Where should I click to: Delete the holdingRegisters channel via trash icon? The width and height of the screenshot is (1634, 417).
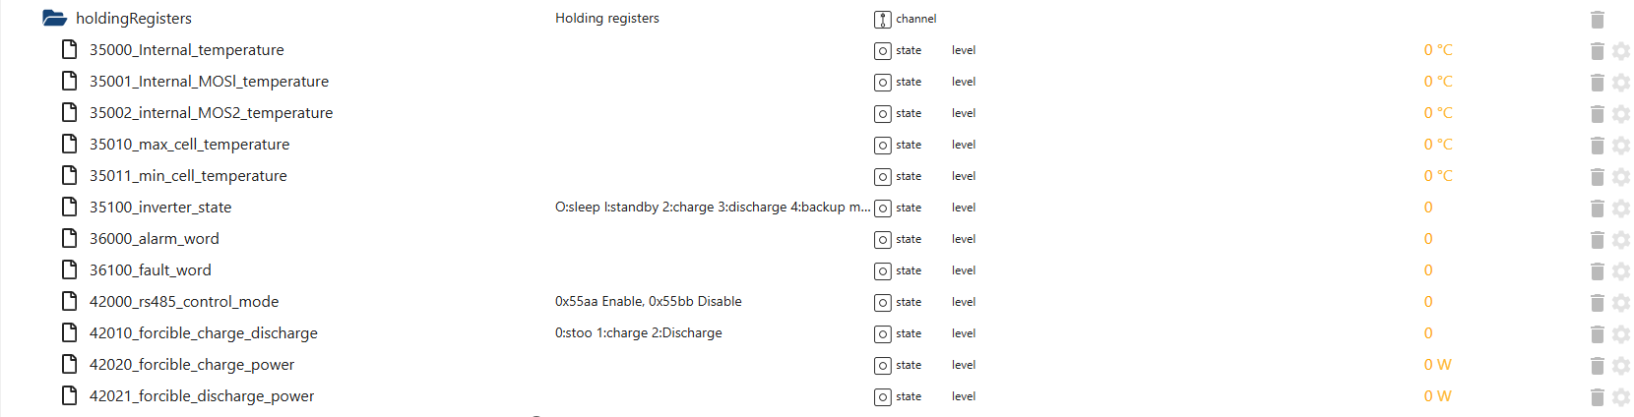(1597, 19)
